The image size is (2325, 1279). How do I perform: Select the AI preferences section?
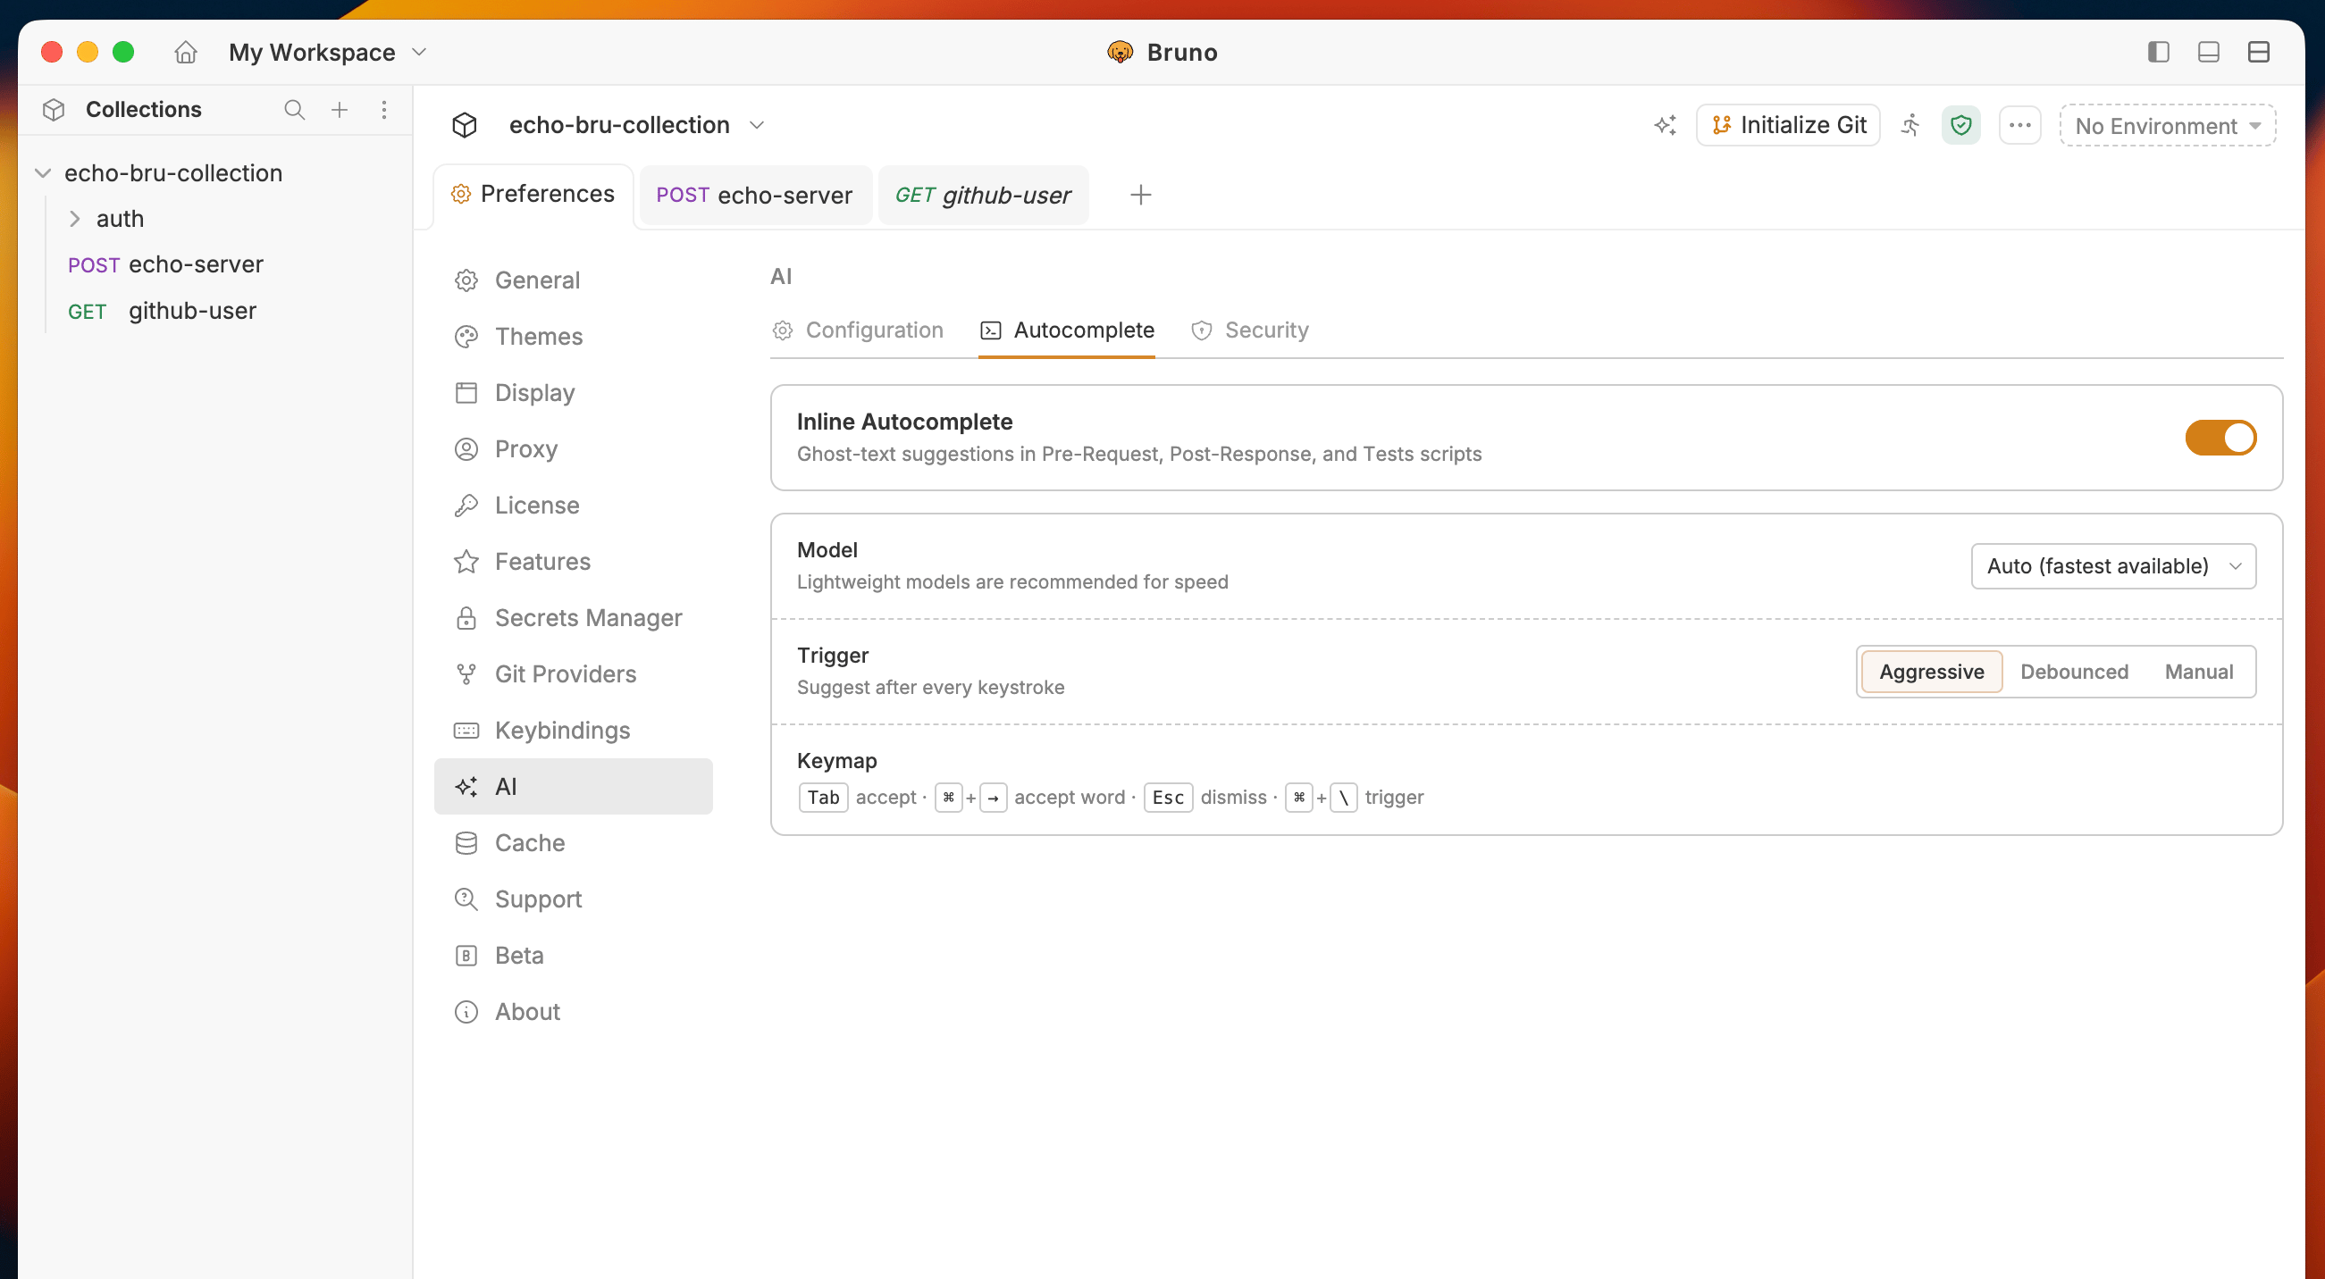pos(573,787)
